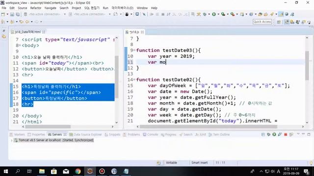Click the External Tools run icon

point(232,14)
